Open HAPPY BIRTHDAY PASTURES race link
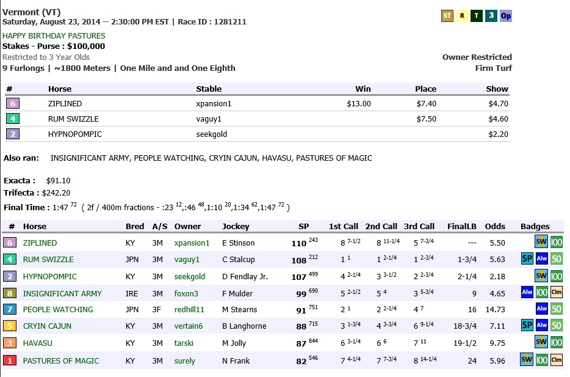Screen dimensions: 570x377 54,35
